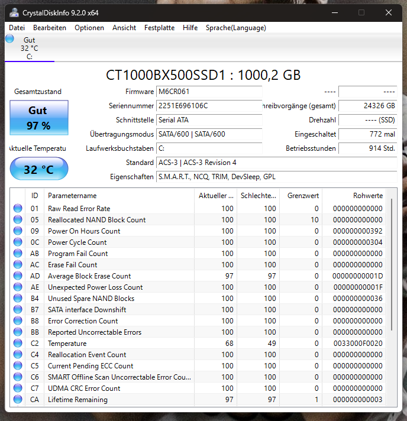Click raw value 0033000F0020
Viewport: 407px width, 421px height.
[x=358, y=344]
